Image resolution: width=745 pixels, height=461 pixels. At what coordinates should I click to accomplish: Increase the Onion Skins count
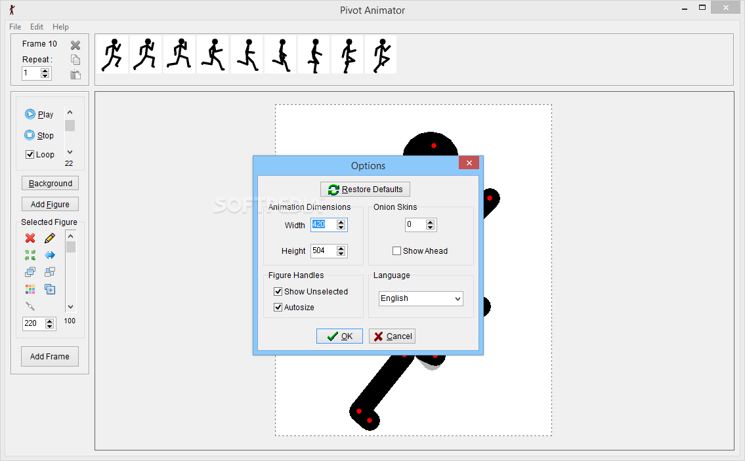(431, 222)
